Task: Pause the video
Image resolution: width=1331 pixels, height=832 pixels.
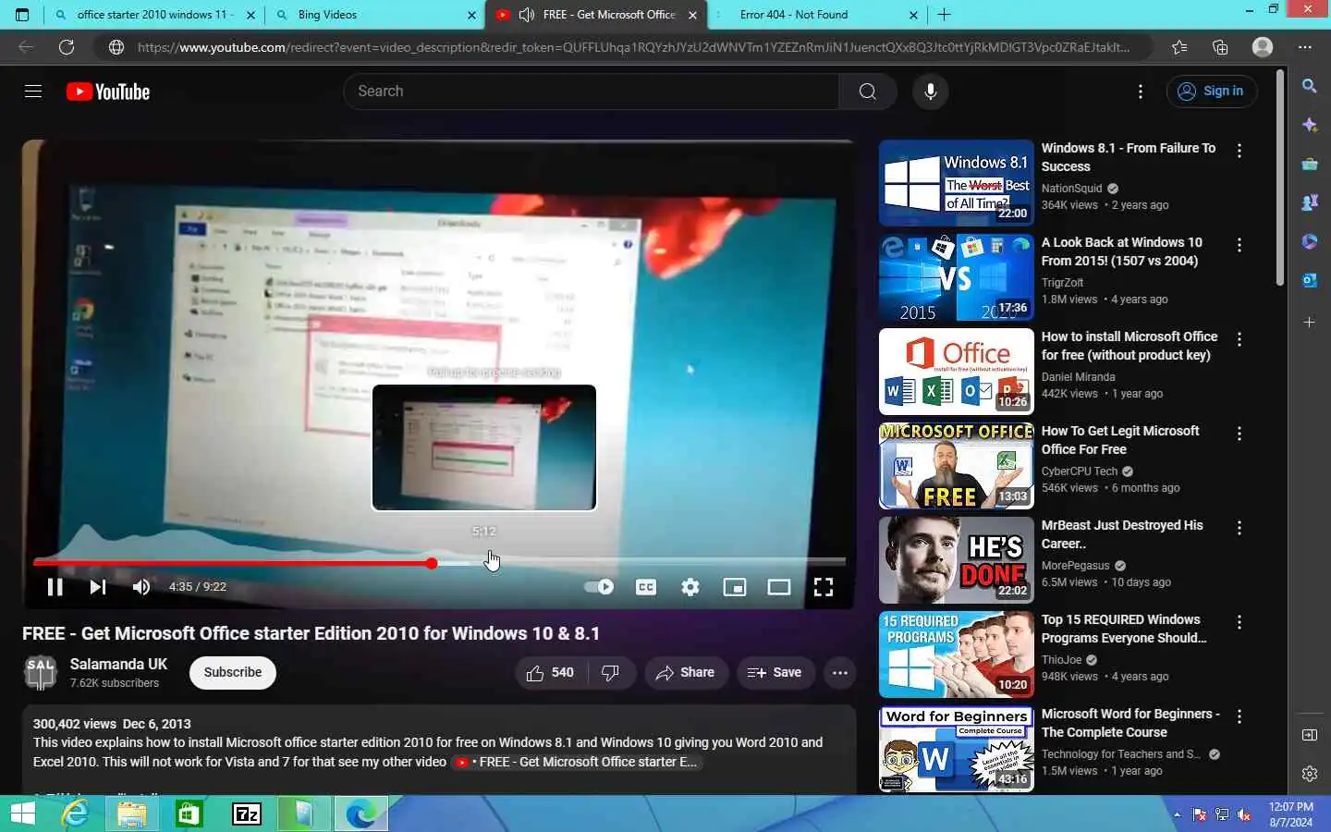Action: (x=55, y=587)
